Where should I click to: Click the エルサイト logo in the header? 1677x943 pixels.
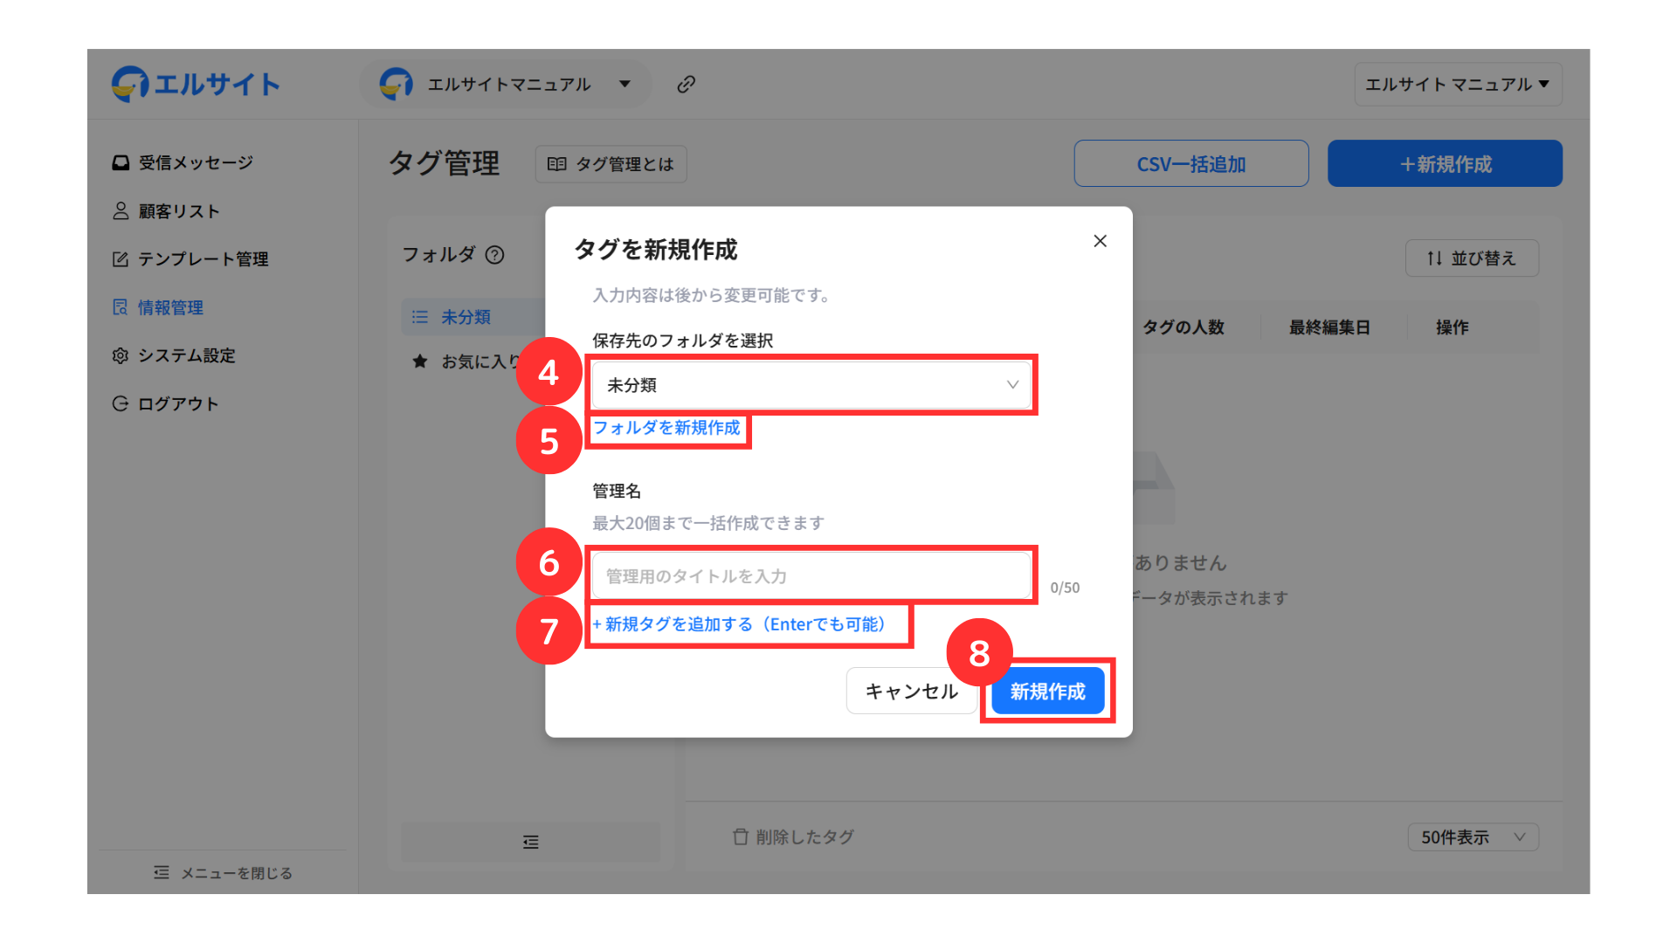pyautogui.click(x=197, y=84)
